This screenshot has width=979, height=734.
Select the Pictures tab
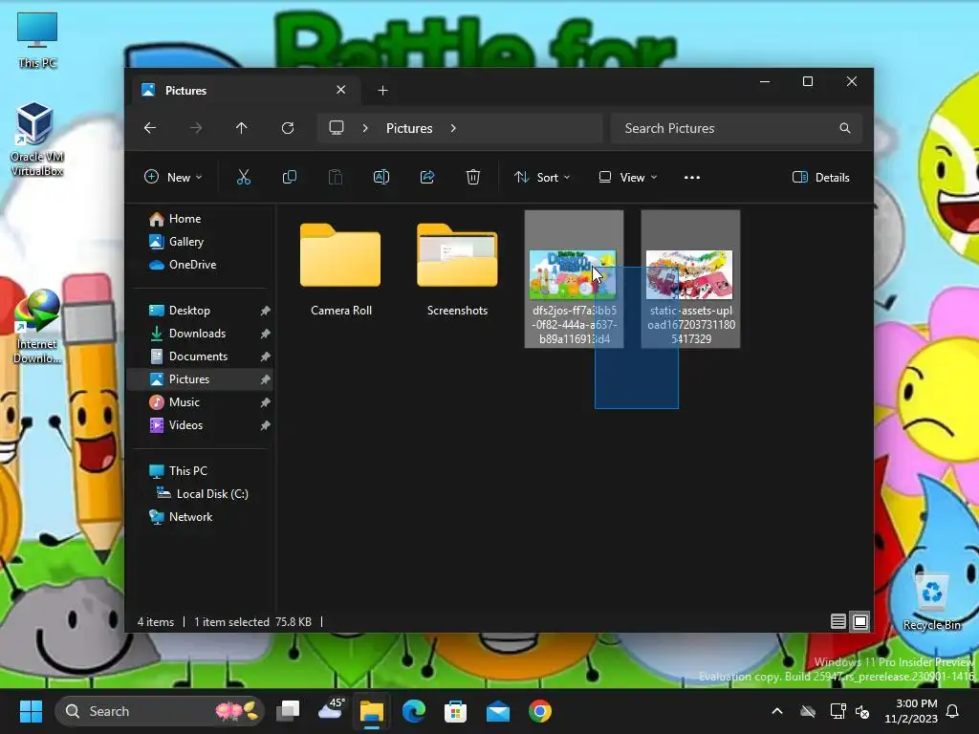pos(244,91)
